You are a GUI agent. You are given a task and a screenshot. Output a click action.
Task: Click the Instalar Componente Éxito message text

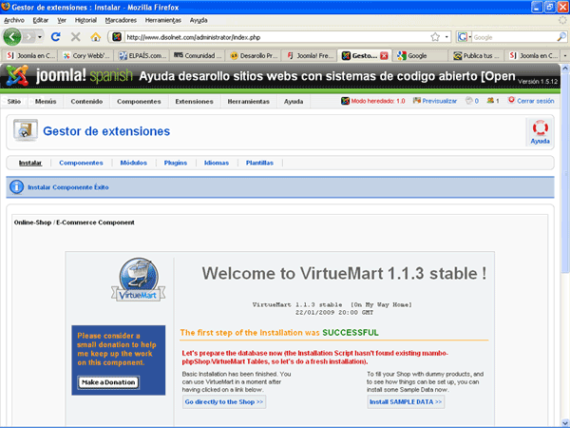[x=68, y=187]
